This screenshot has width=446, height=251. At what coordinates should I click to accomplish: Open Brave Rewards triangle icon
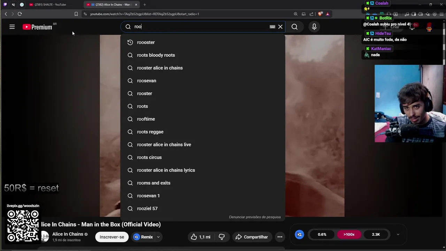point(328,14)
